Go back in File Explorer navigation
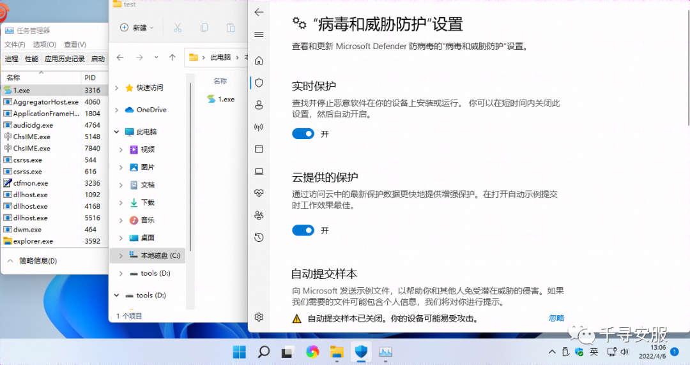The image size is (690, 365). (120, 57)
